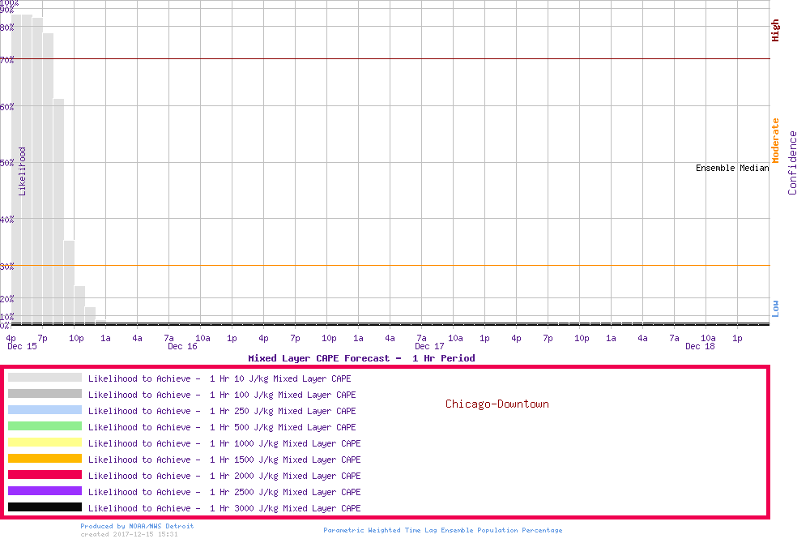This screenshot has height=543, width=810.
Task: Pick the green 500 J/kg legend swatch
Action: (45, 426)
